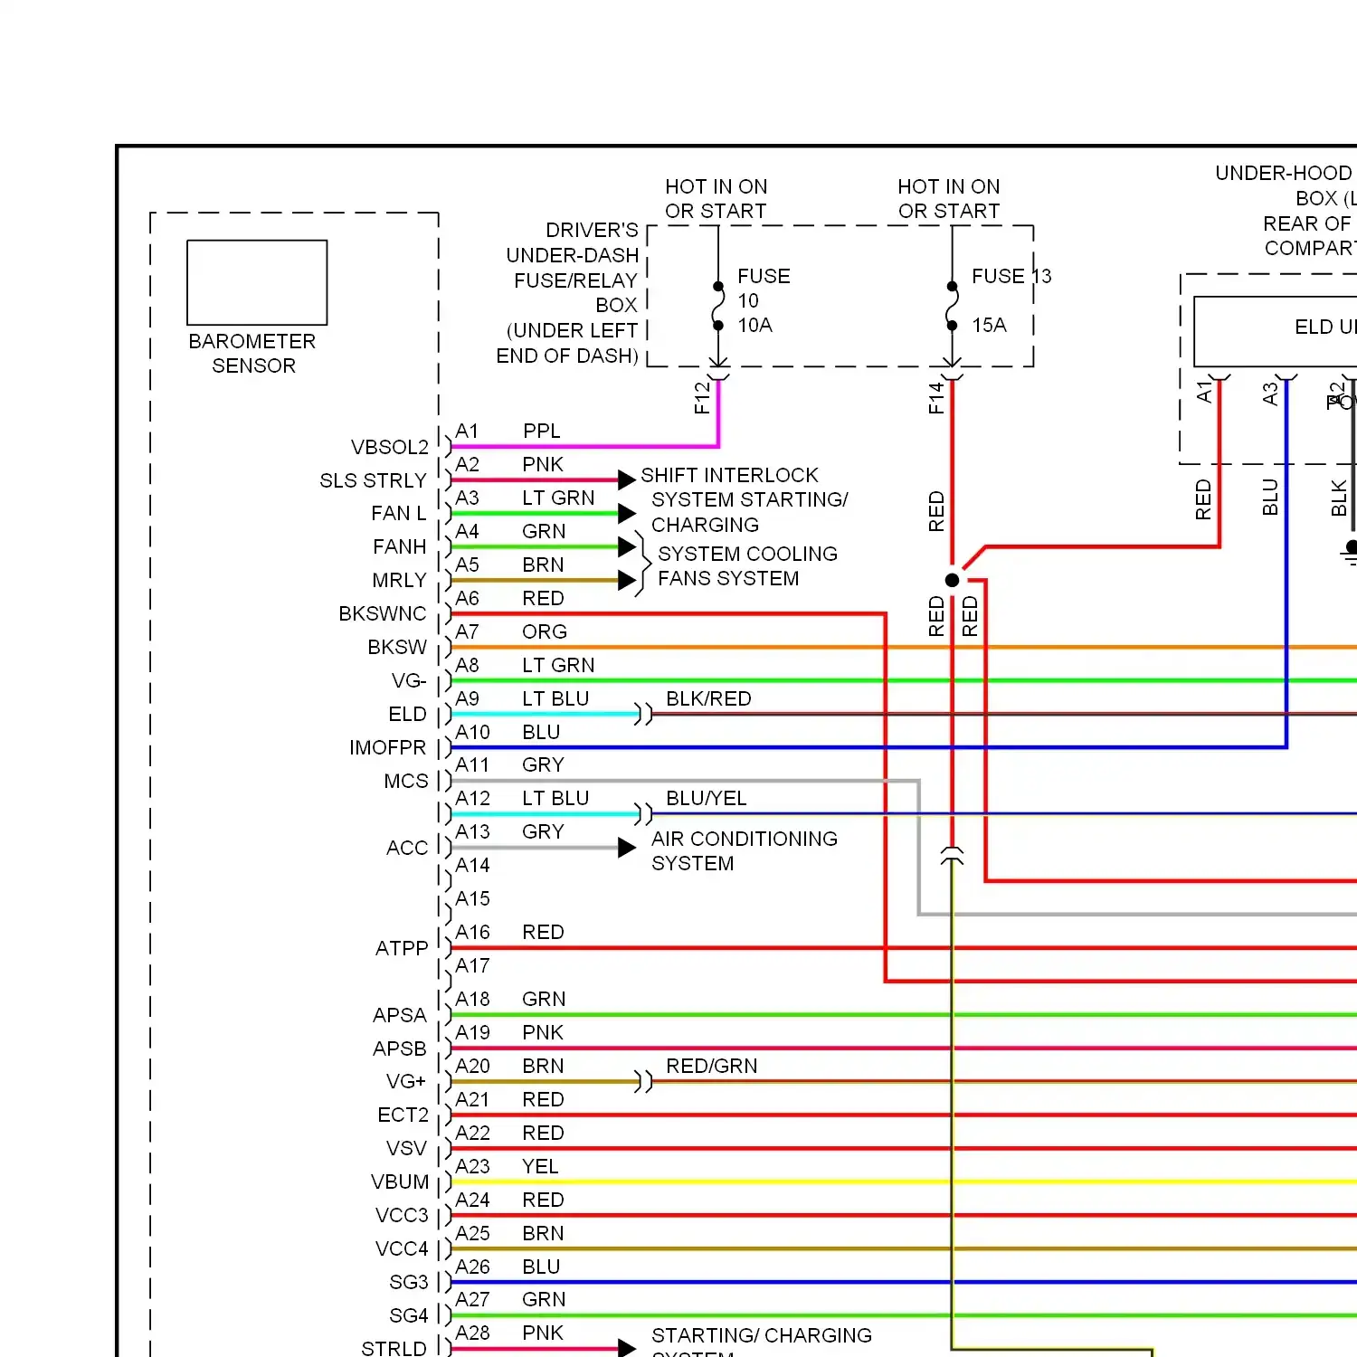Click the APSA pin label
1357x1357 pixels.
click(399, 1015)
